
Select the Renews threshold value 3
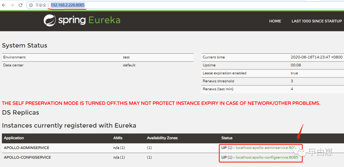tap(292, 81)
